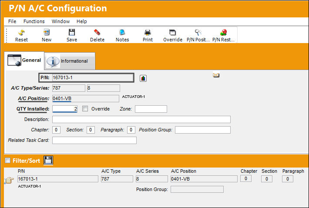The height and width of the screenshot is (208, 309).
Task: Select P/N 167013-1 in the results row
Action: coord(58,179)
